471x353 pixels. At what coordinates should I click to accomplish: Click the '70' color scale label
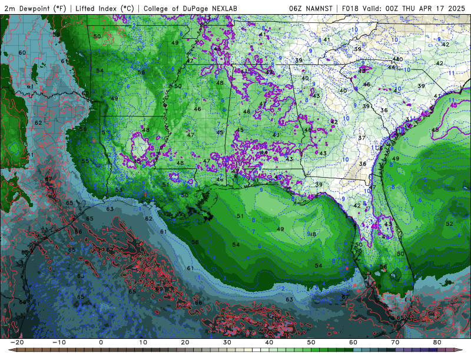tap(395, 342)
